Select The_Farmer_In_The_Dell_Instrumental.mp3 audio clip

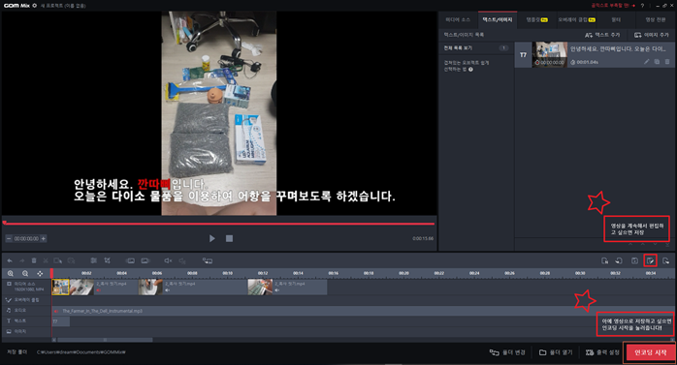363,311
